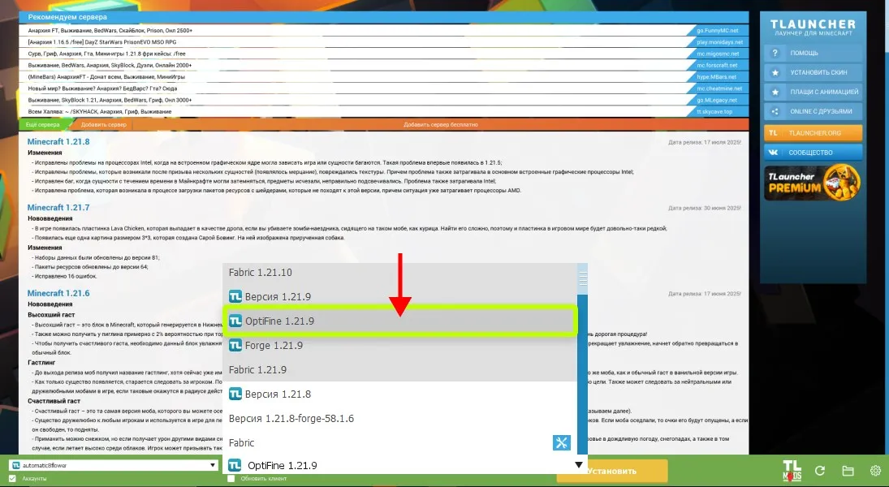Click 'Дата релиза: 30 июня 2025' text

704,208
